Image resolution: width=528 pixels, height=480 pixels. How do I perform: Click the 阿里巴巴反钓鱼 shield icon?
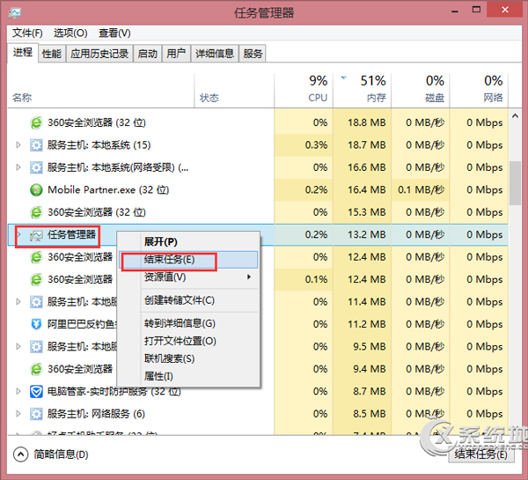pos(36,324)
